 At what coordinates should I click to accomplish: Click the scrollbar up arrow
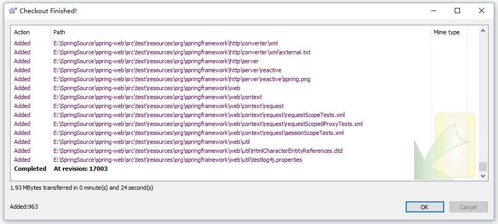(483, 31)
